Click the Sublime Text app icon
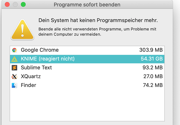 pos(14,68)
